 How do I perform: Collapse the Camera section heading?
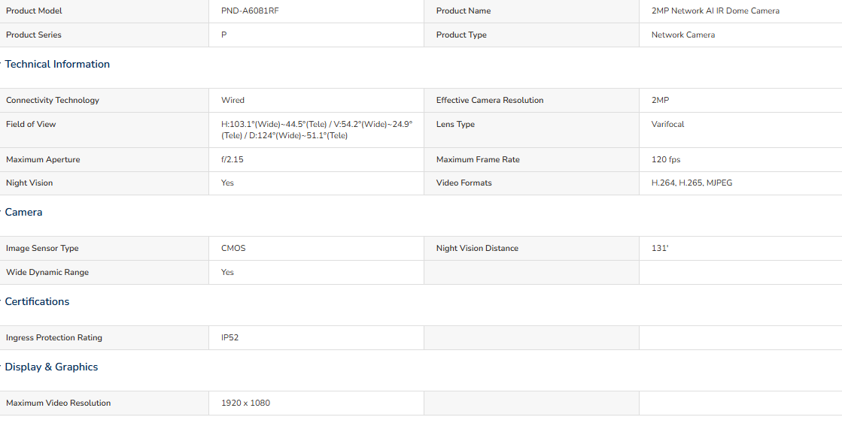point(23,213)
